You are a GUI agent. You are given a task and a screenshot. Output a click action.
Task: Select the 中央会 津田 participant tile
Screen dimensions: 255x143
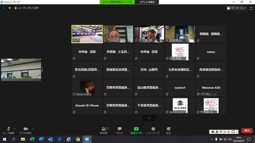coord(87,52)
